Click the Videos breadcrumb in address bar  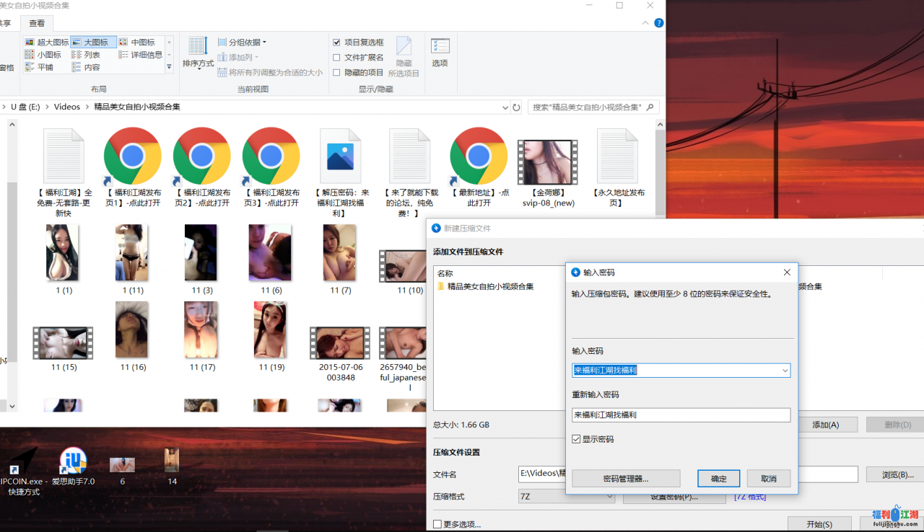(x=67, y=107)
